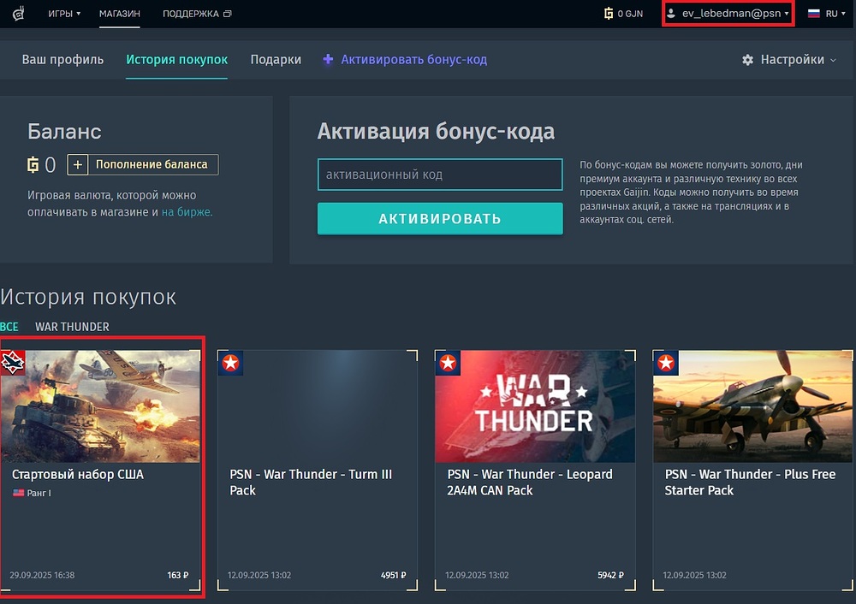The width and height of the screenshot is (856, 604).
Task: Filter purchase history by WAR THUNDER
Action: (x=72, y=327)
